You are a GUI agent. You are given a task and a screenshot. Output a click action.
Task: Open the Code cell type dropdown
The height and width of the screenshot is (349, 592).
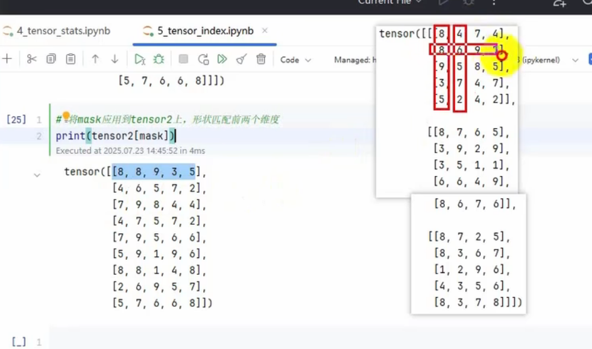tap(295, 60)
